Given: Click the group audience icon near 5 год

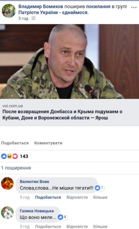Looking at the screenshot, I should click(x=33, y=19).
